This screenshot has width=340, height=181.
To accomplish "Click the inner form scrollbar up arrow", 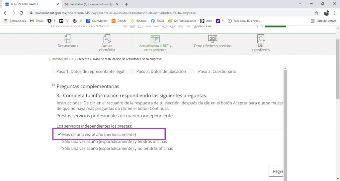I will 285,68.
